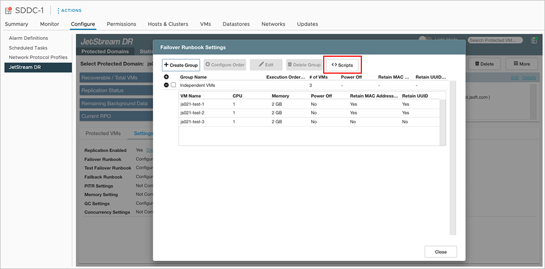Select Alarm Definitions in the sidebar
Screen dimensions: 545x269
(28, 38)
